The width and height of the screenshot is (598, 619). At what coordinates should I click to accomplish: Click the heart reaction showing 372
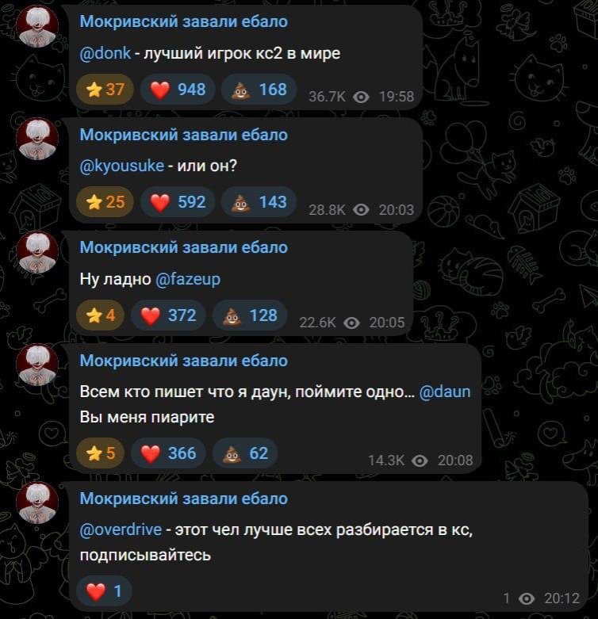click(168, 315)
